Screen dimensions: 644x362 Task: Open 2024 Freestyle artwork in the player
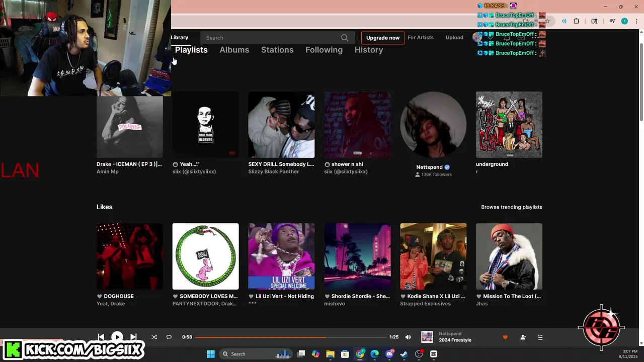[x=427, y=337]
